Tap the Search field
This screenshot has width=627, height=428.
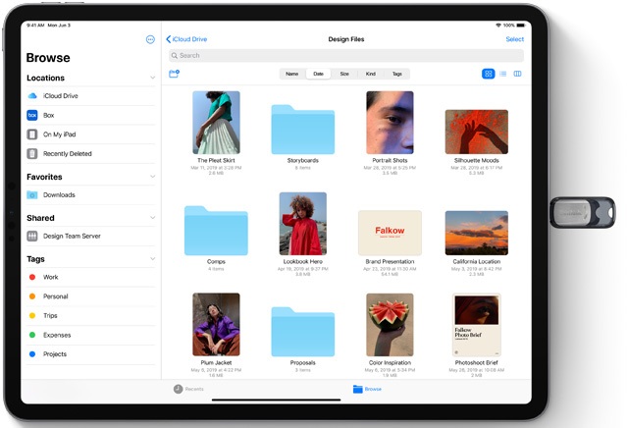coord(345,56)
